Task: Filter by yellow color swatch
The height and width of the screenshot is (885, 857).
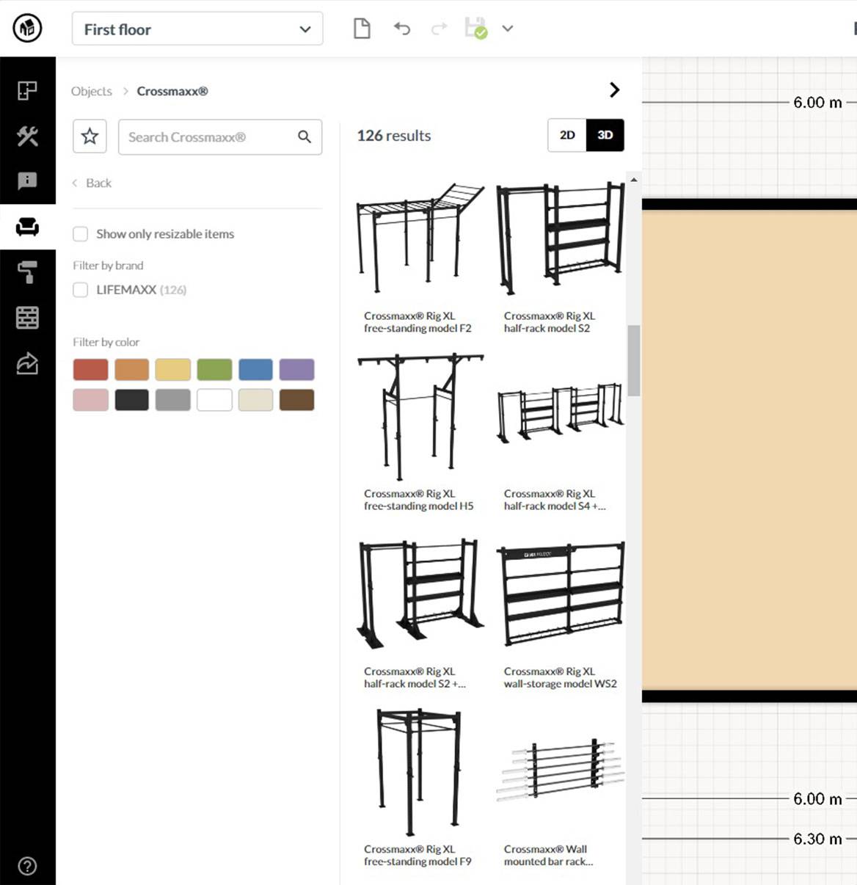Action: tap(173, 370)
